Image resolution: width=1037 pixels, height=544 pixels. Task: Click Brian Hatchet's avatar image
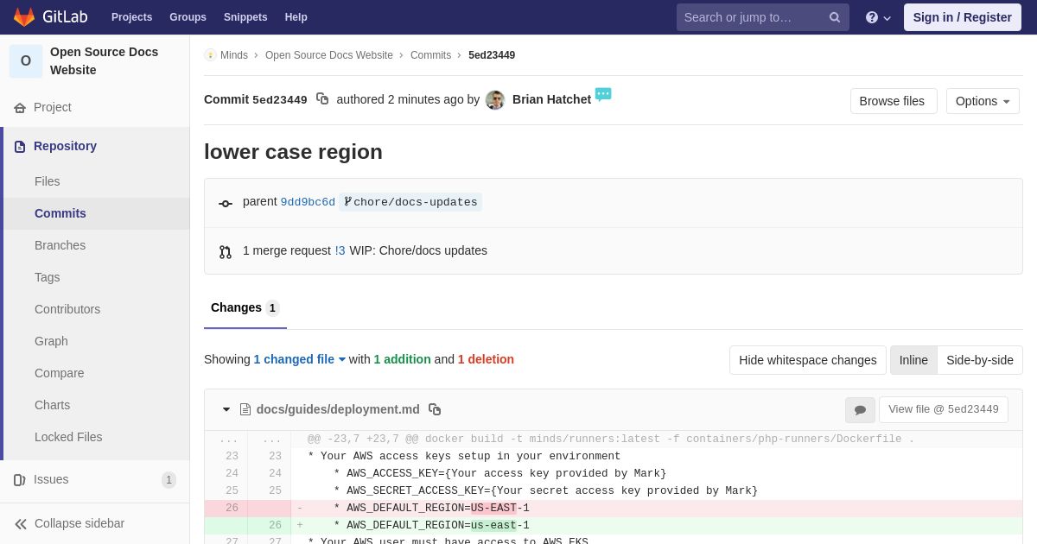click(495, 100)
